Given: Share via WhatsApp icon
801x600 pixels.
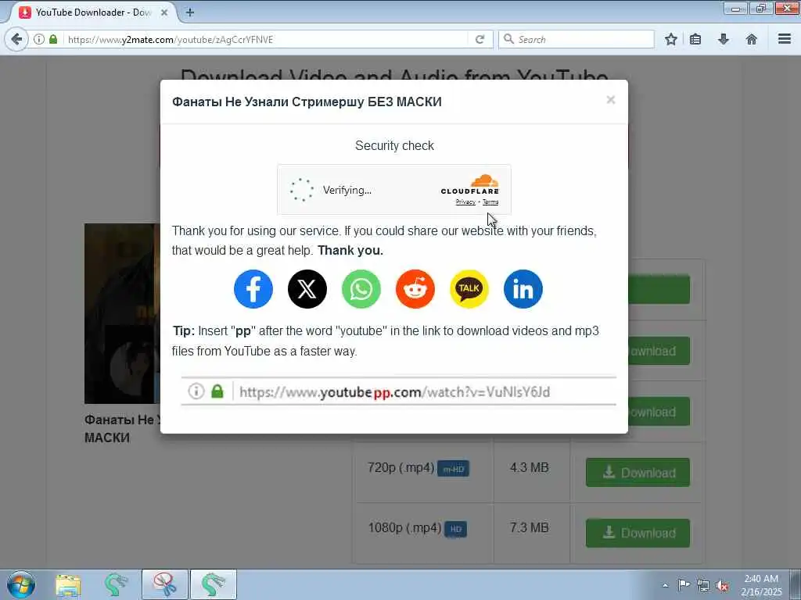Looking at the screenshot, I should coord(361,289).
